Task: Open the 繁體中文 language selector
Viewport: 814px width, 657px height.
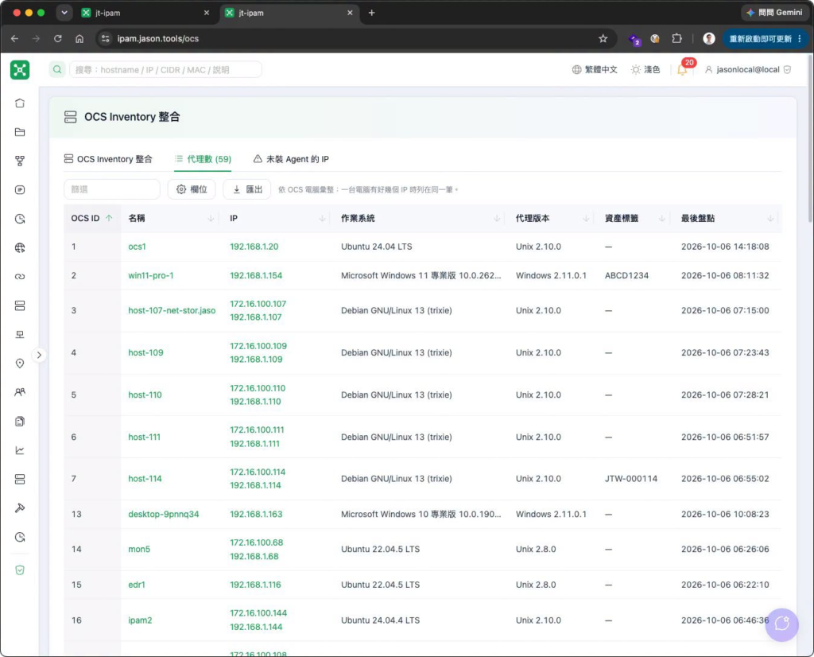Action: (595, 69)
